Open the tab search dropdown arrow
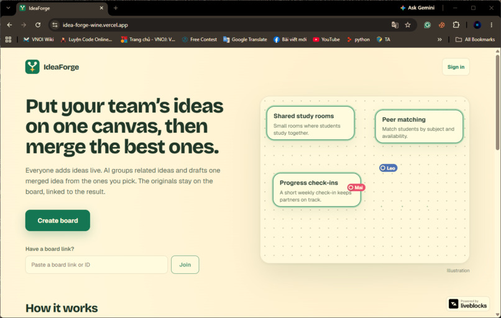The height and width of the screenshot is (318, 501). click(8, 8)
